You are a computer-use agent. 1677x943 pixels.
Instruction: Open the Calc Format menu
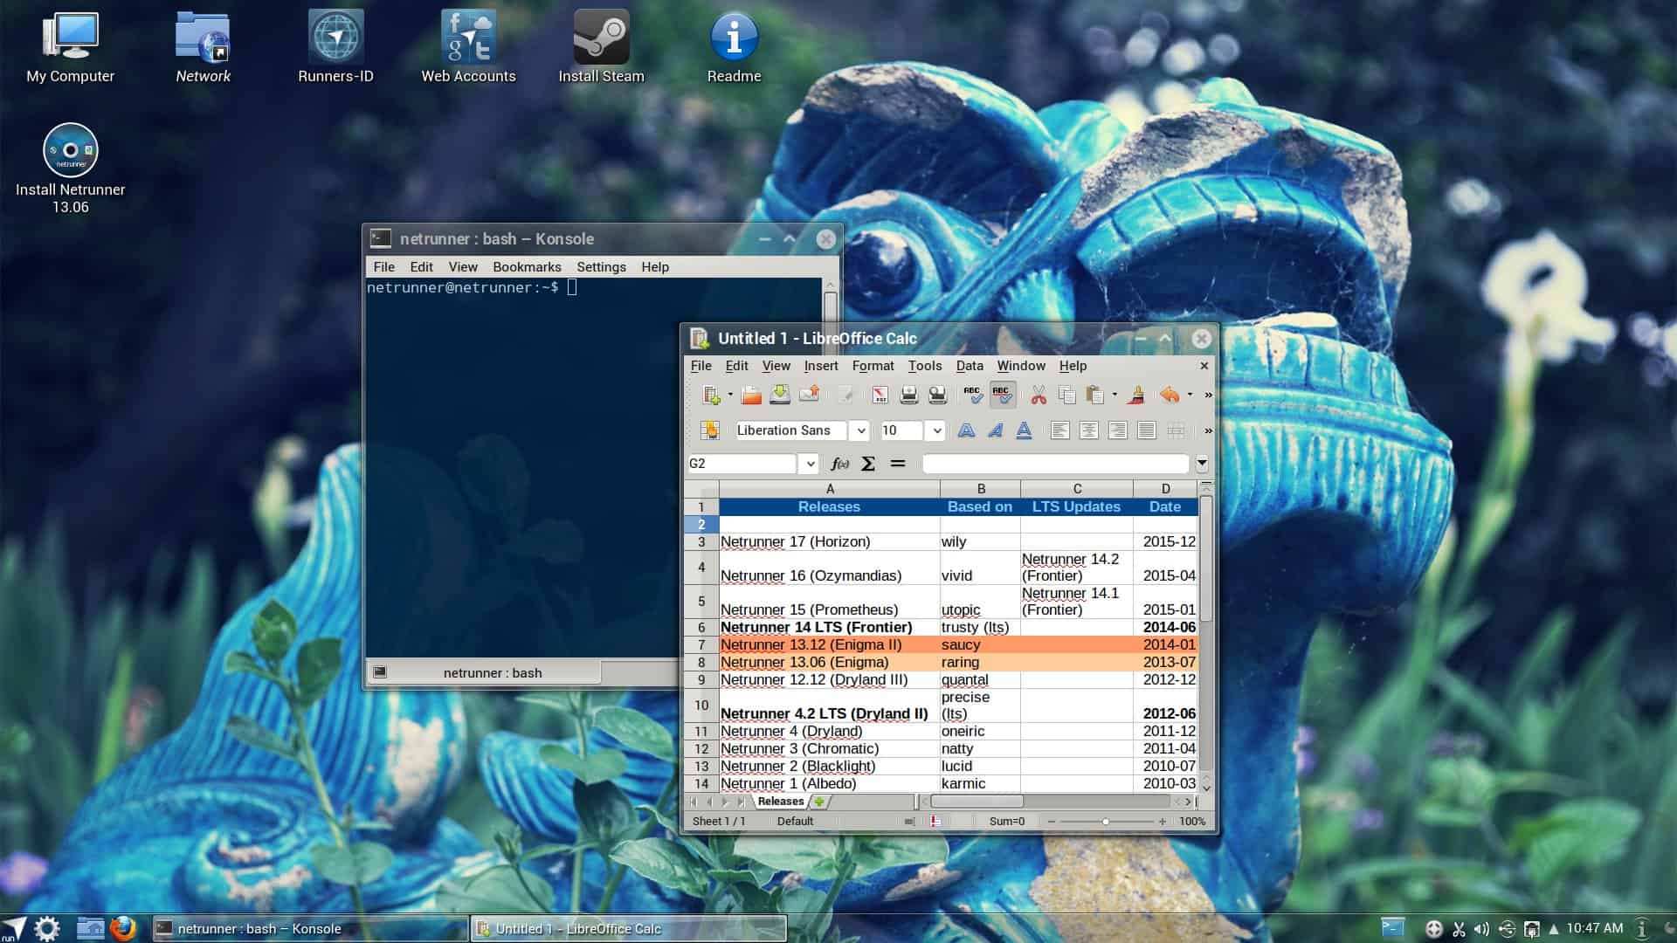873,366
